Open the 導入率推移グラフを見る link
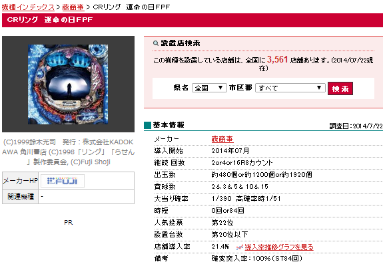 tap(279, 247)
